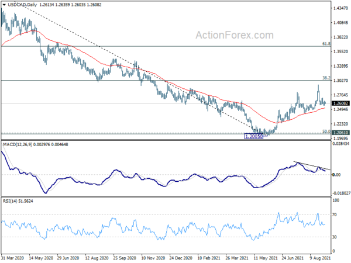Click the 1.20050 low price label
This screenshot has width=351, height=263.
point(254,136)
